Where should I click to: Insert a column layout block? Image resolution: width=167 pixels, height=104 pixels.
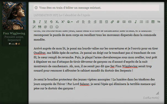click(51, 27)
